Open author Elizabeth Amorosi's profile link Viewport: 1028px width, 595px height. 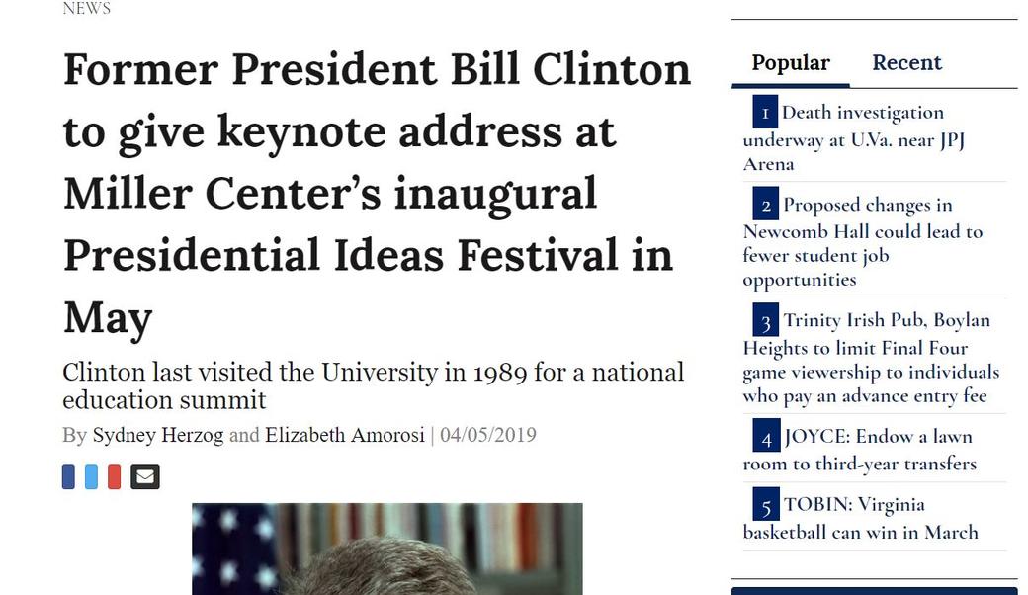coord(344,435)
